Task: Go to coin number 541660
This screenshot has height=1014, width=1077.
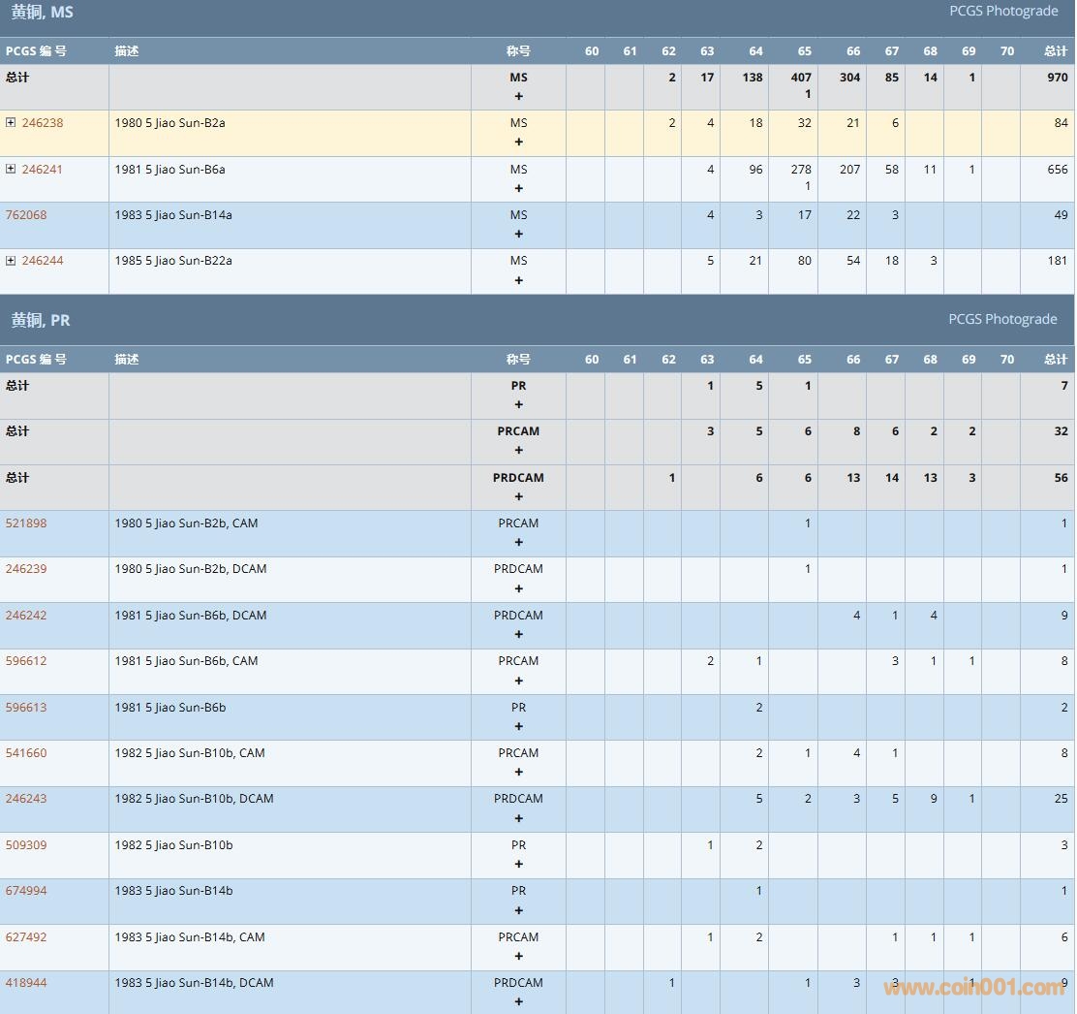Action: point(26,753)
